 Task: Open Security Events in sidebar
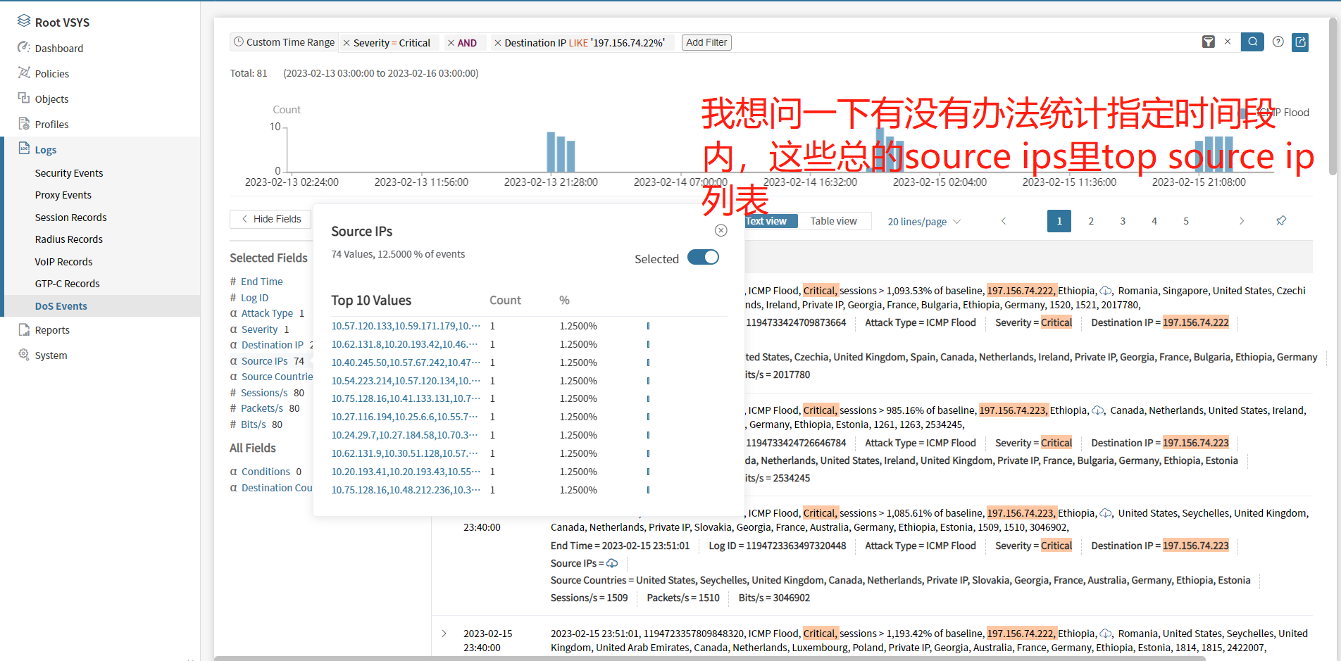tap(69, 173)
